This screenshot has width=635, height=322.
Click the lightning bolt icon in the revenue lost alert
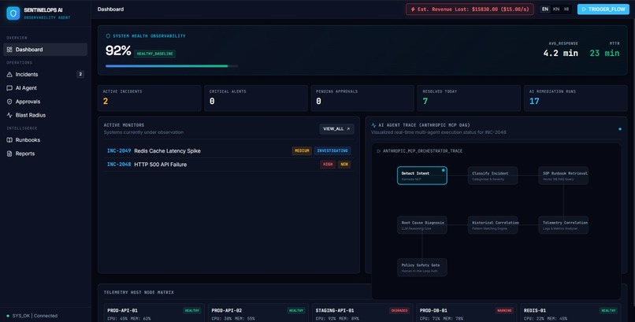[x=413, y=9]
